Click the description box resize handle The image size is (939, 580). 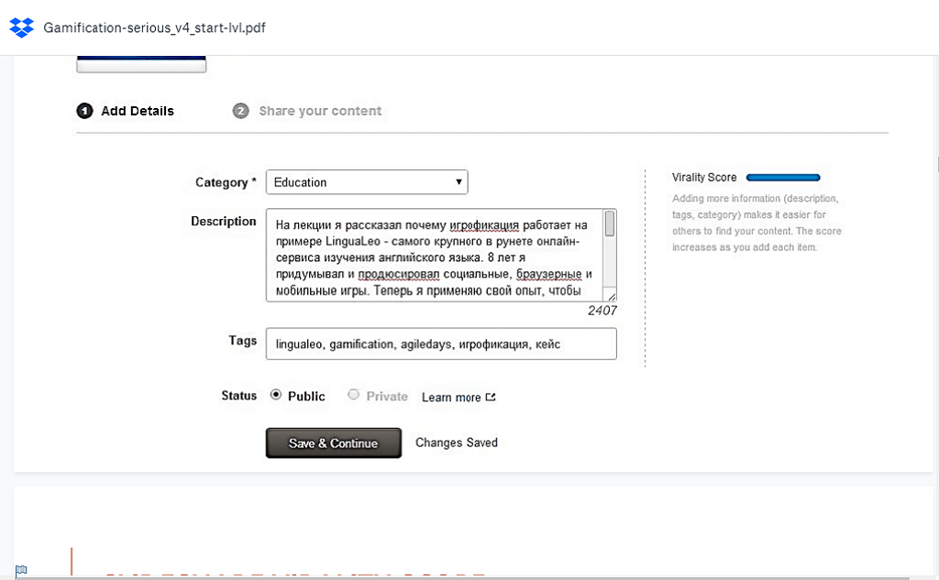point(612,296)
